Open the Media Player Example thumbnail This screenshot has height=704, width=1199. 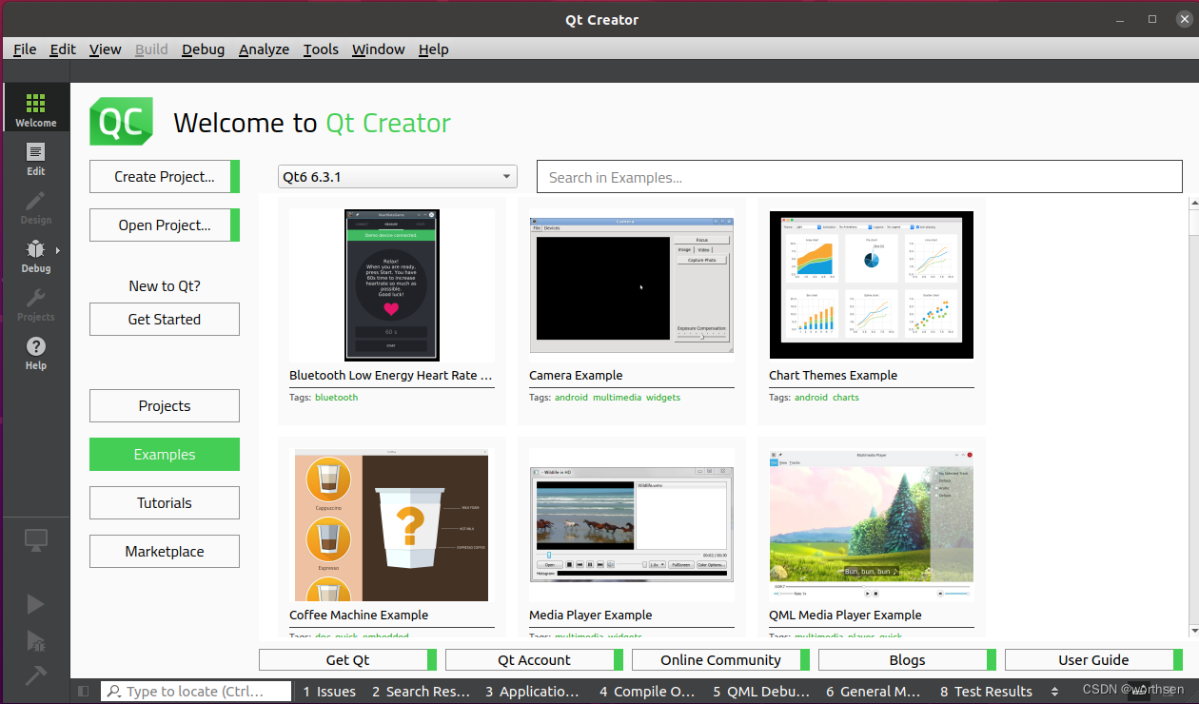click(632, 525)
